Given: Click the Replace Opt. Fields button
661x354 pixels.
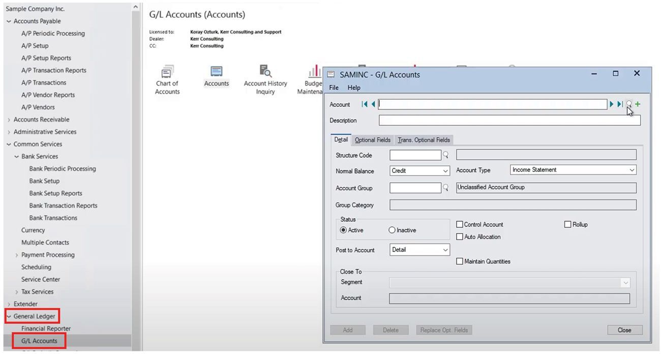Looking at the screenshot, I should [444, 330].
